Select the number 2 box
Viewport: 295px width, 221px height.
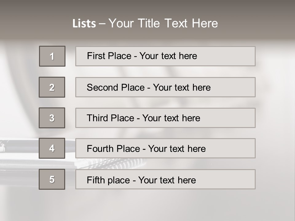point(52,87)
